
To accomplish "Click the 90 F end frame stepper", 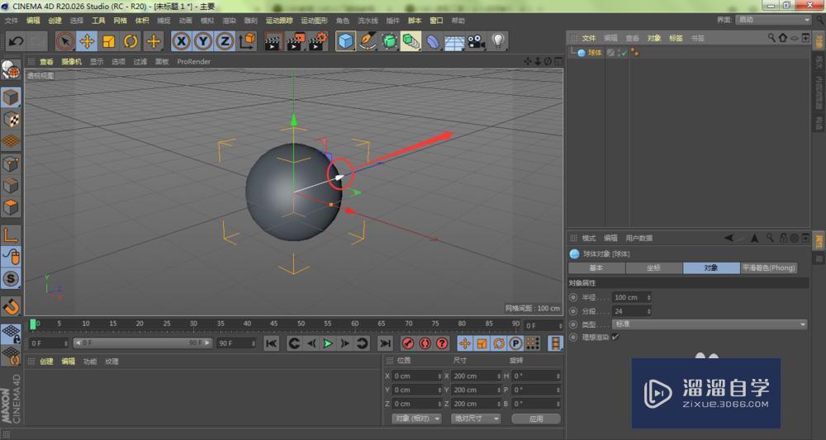I will (x=254, y=343).
